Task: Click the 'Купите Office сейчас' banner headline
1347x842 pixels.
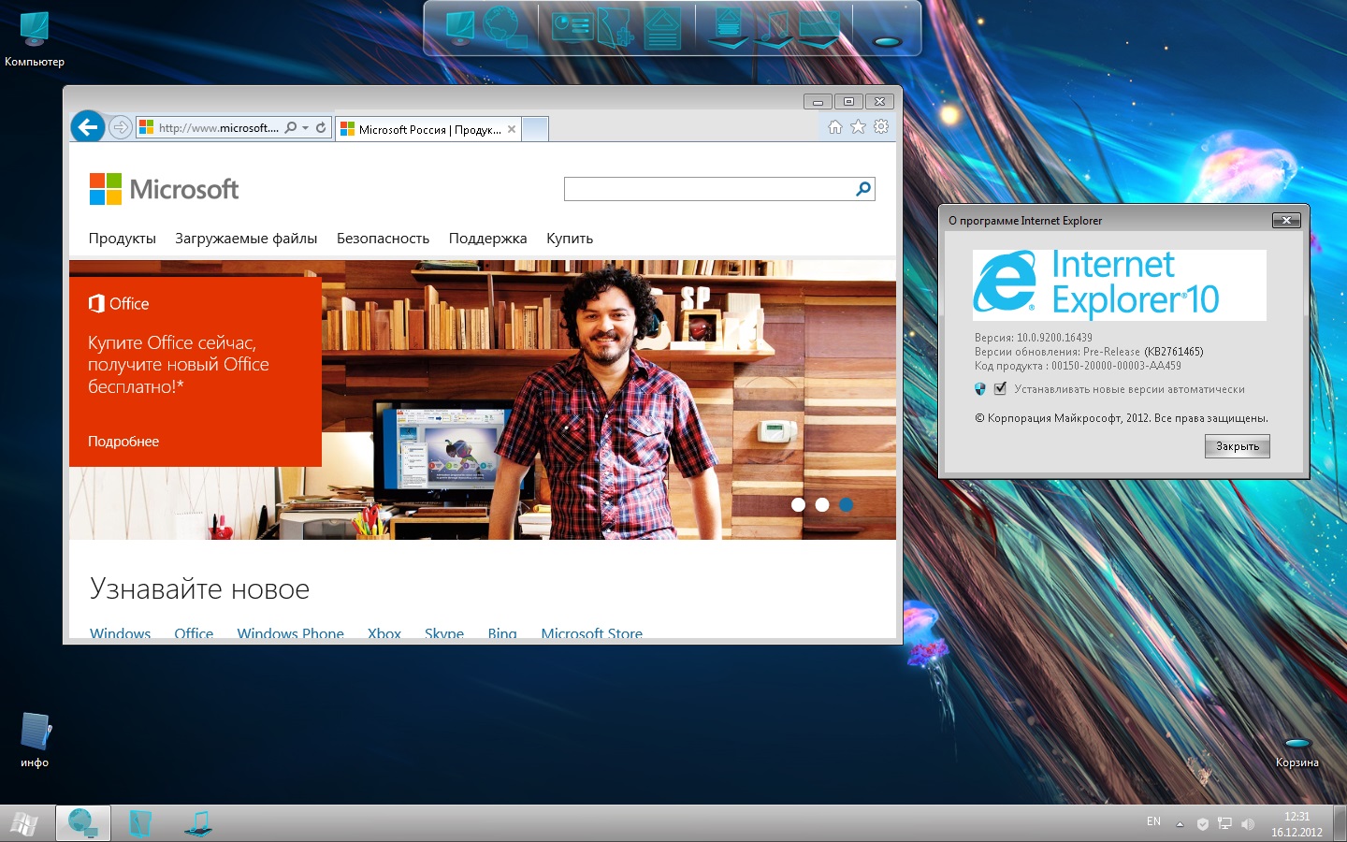Action: point(179,365)
